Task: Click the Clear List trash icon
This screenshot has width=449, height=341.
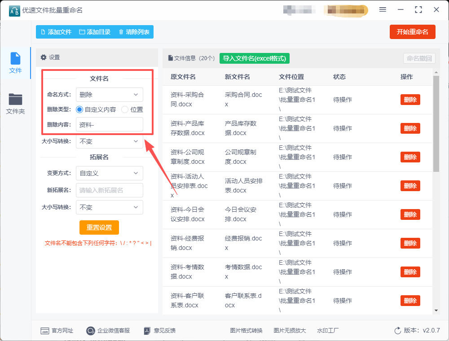Action: coord(121,32)
